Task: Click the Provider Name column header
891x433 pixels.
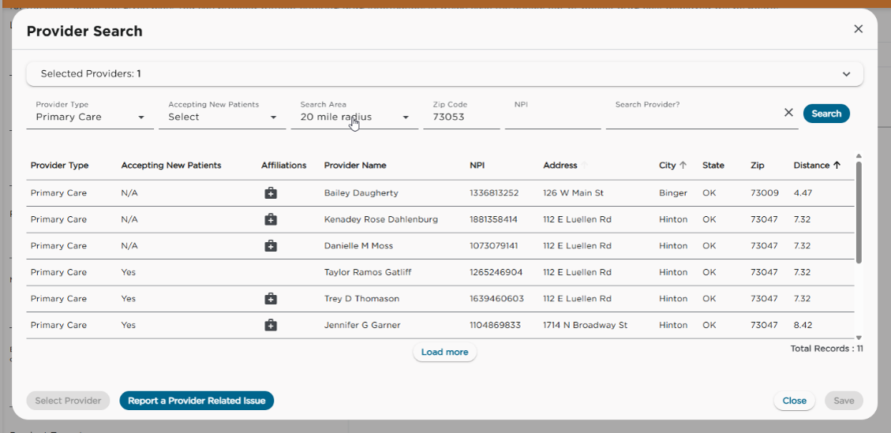Action: (x=355, y=166)
